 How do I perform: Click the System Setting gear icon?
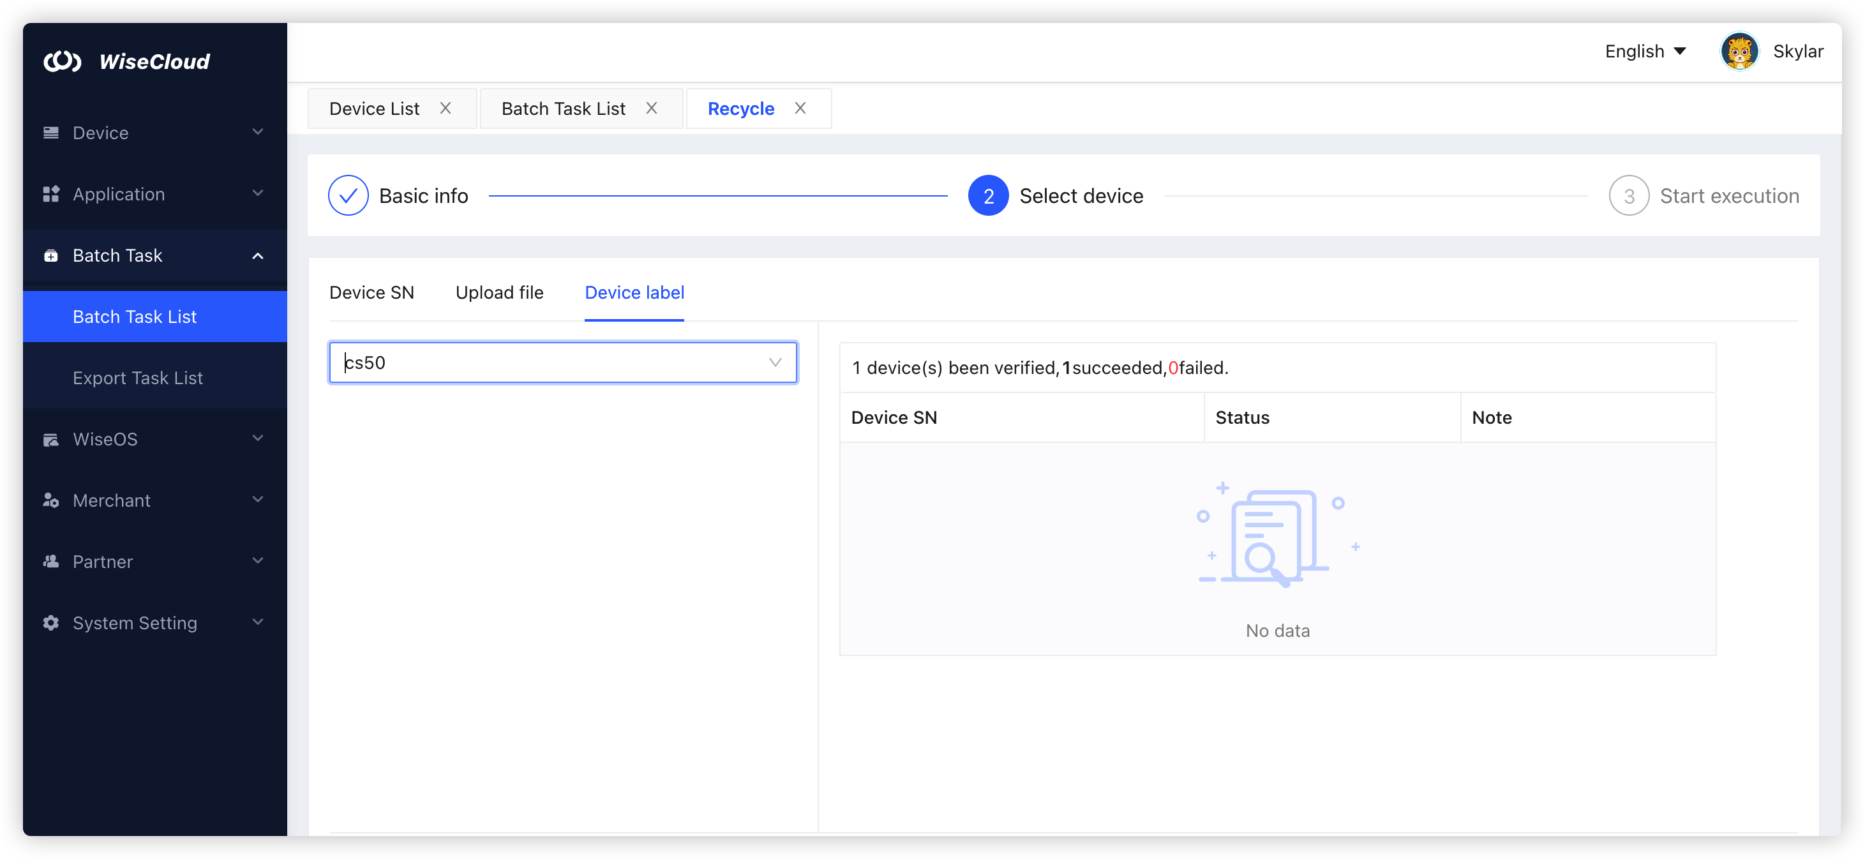pos(50,623)
